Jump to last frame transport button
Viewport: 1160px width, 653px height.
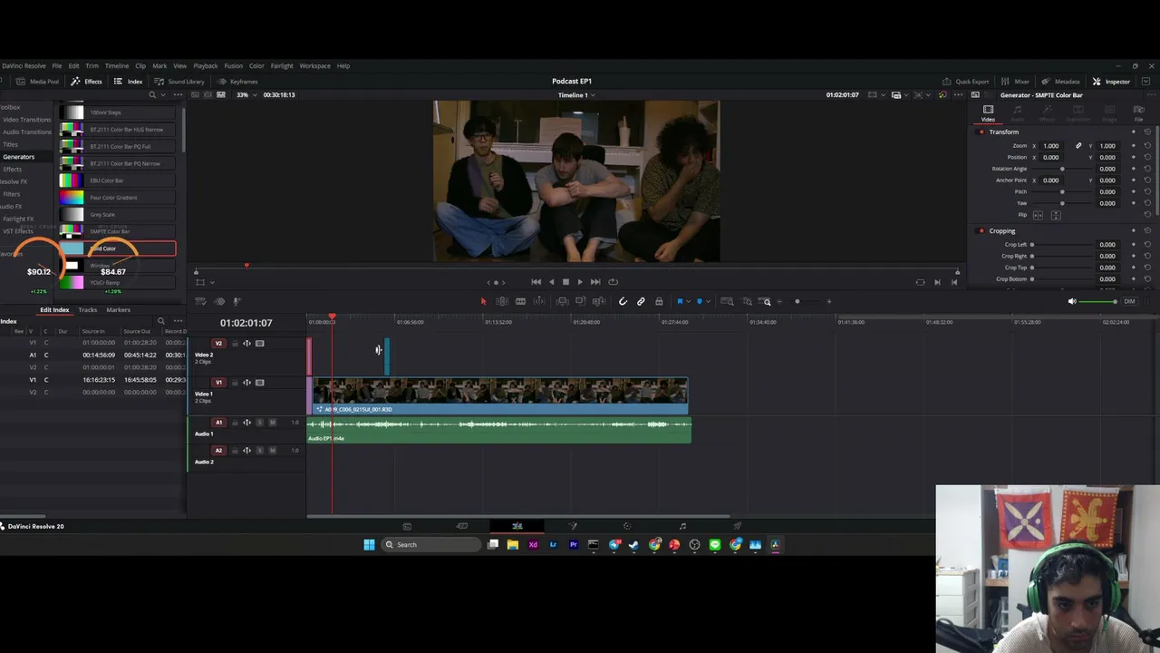595,282
